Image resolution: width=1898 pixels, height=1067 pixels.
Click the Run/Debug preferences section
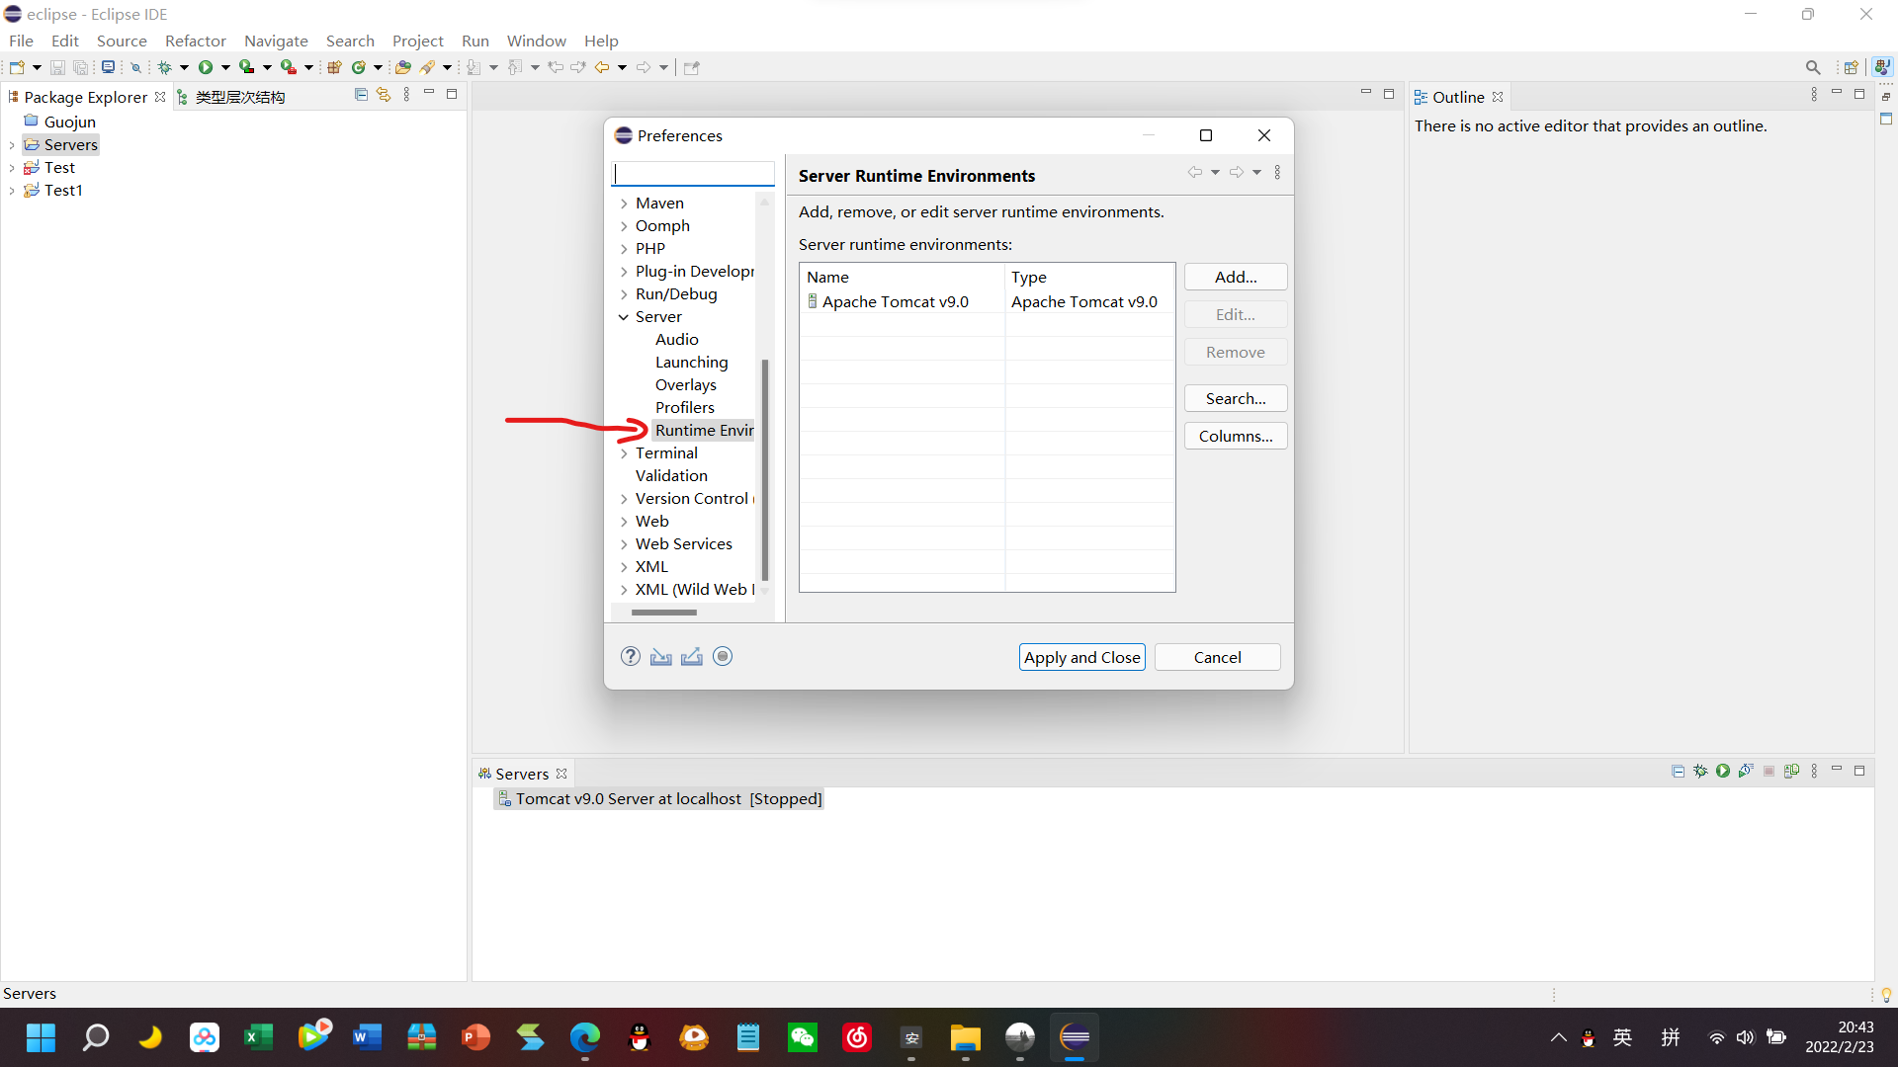point(676,293)
